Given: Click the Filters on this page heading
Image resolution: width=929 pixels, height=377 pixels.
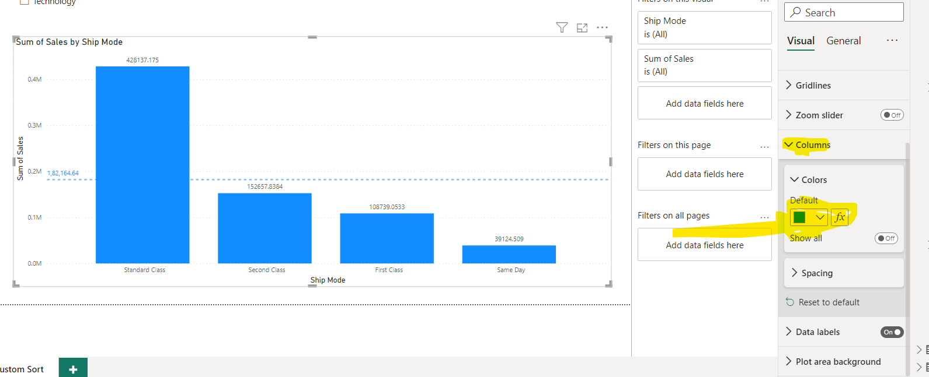Looking at the screenshot, I should coord(674,145).
